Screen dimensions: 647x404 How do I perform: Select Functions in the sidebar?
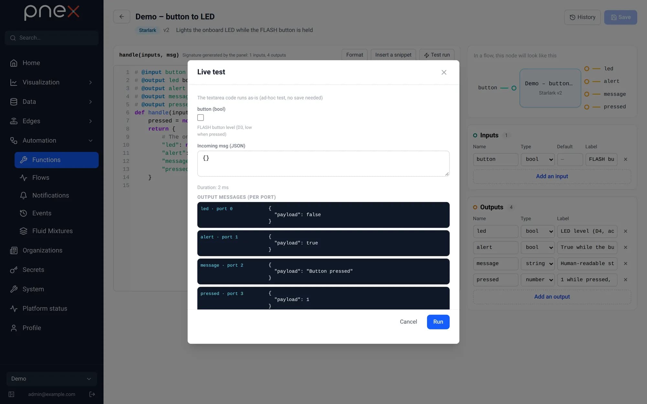click(x=57, y=160)
